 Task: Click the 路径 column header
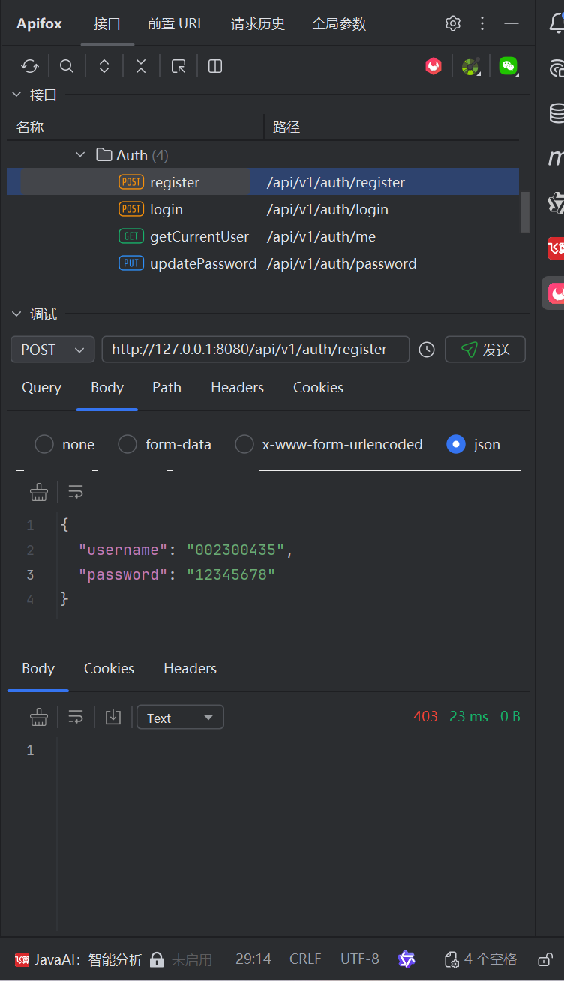pos(286,127)
